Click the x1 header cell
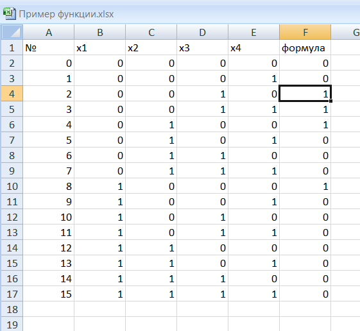This screenshot has width=360, height=331. [x=99, y=47]
